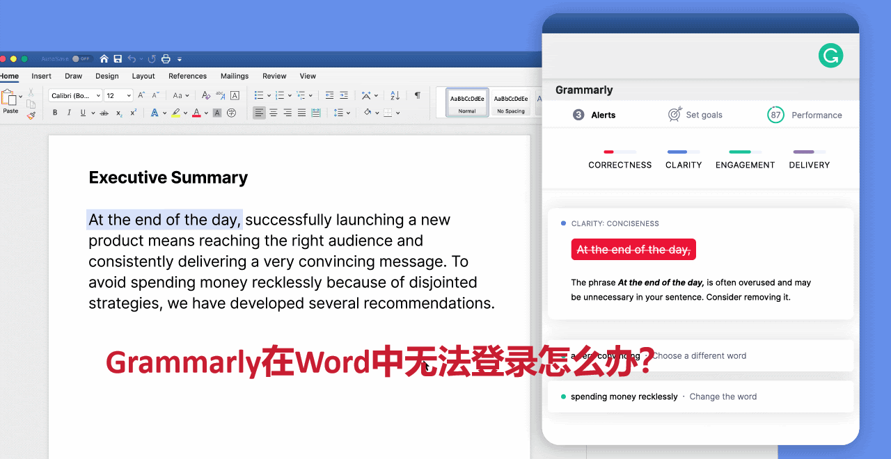Toggle Italic formatting
Viewport: 891px width, 459px height.
(69, 113)
